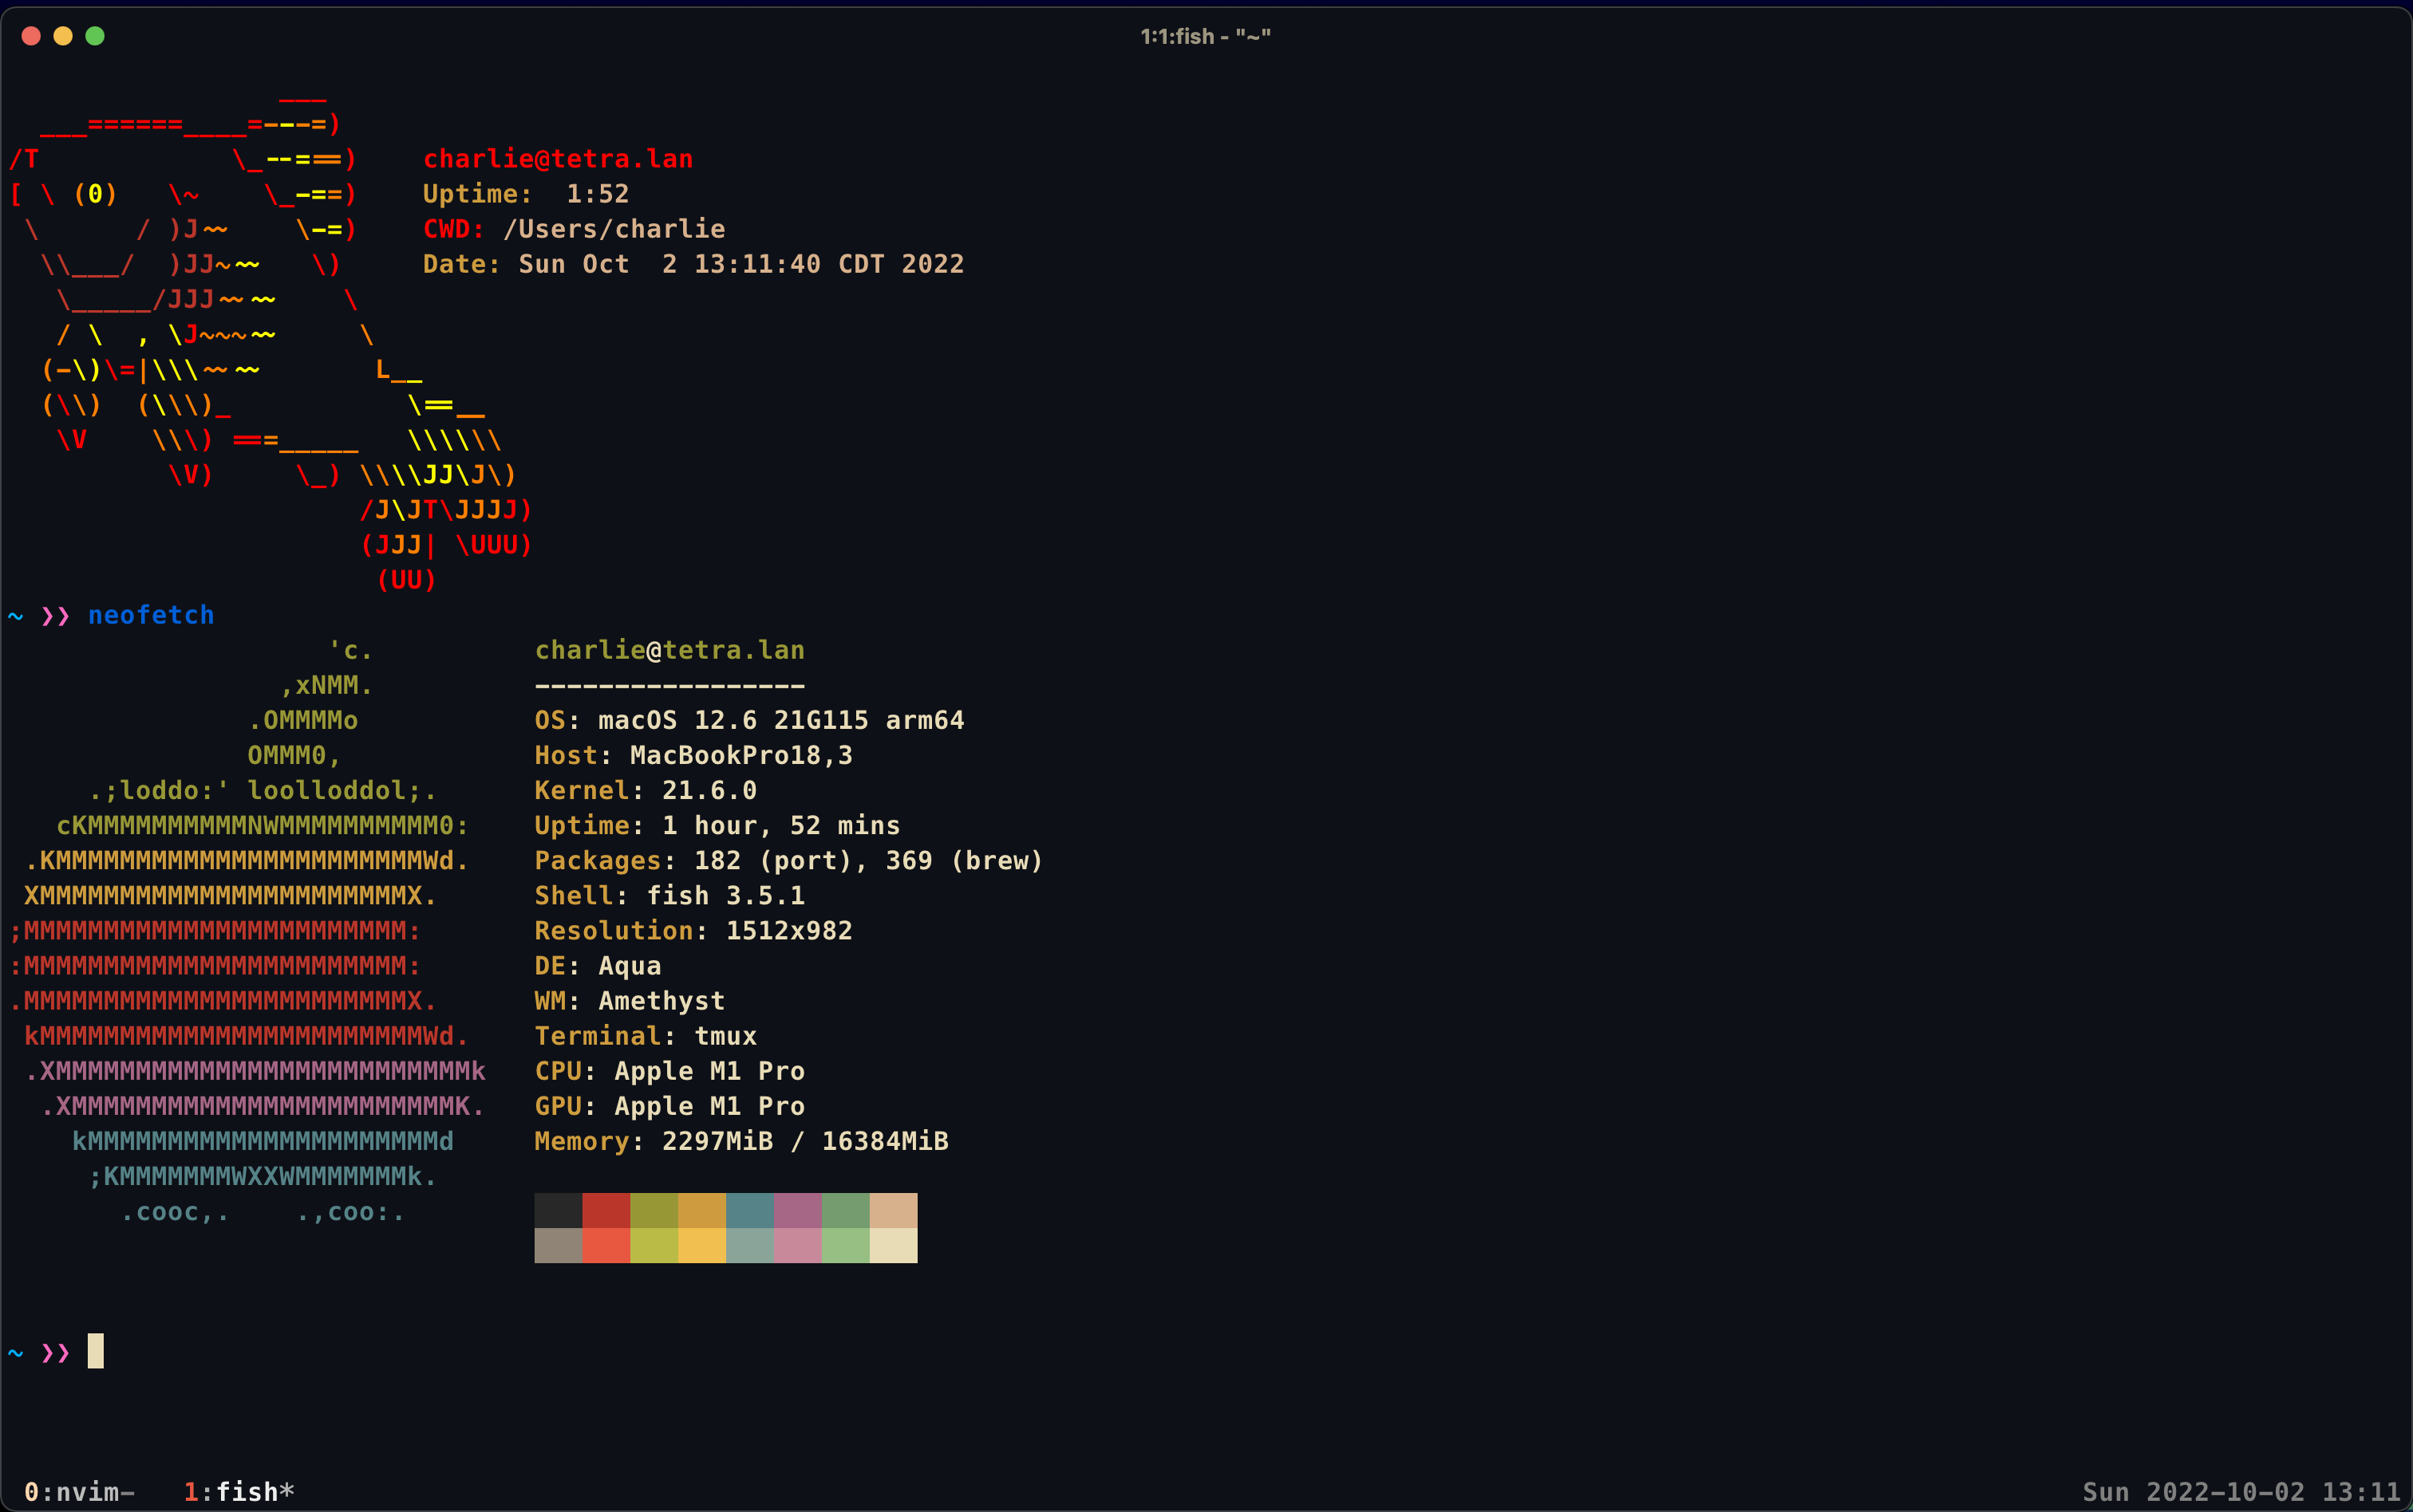Click the teal swatch in top palette row
This screenshot has height=1512, width=2413.
[x=749, y=1210]
